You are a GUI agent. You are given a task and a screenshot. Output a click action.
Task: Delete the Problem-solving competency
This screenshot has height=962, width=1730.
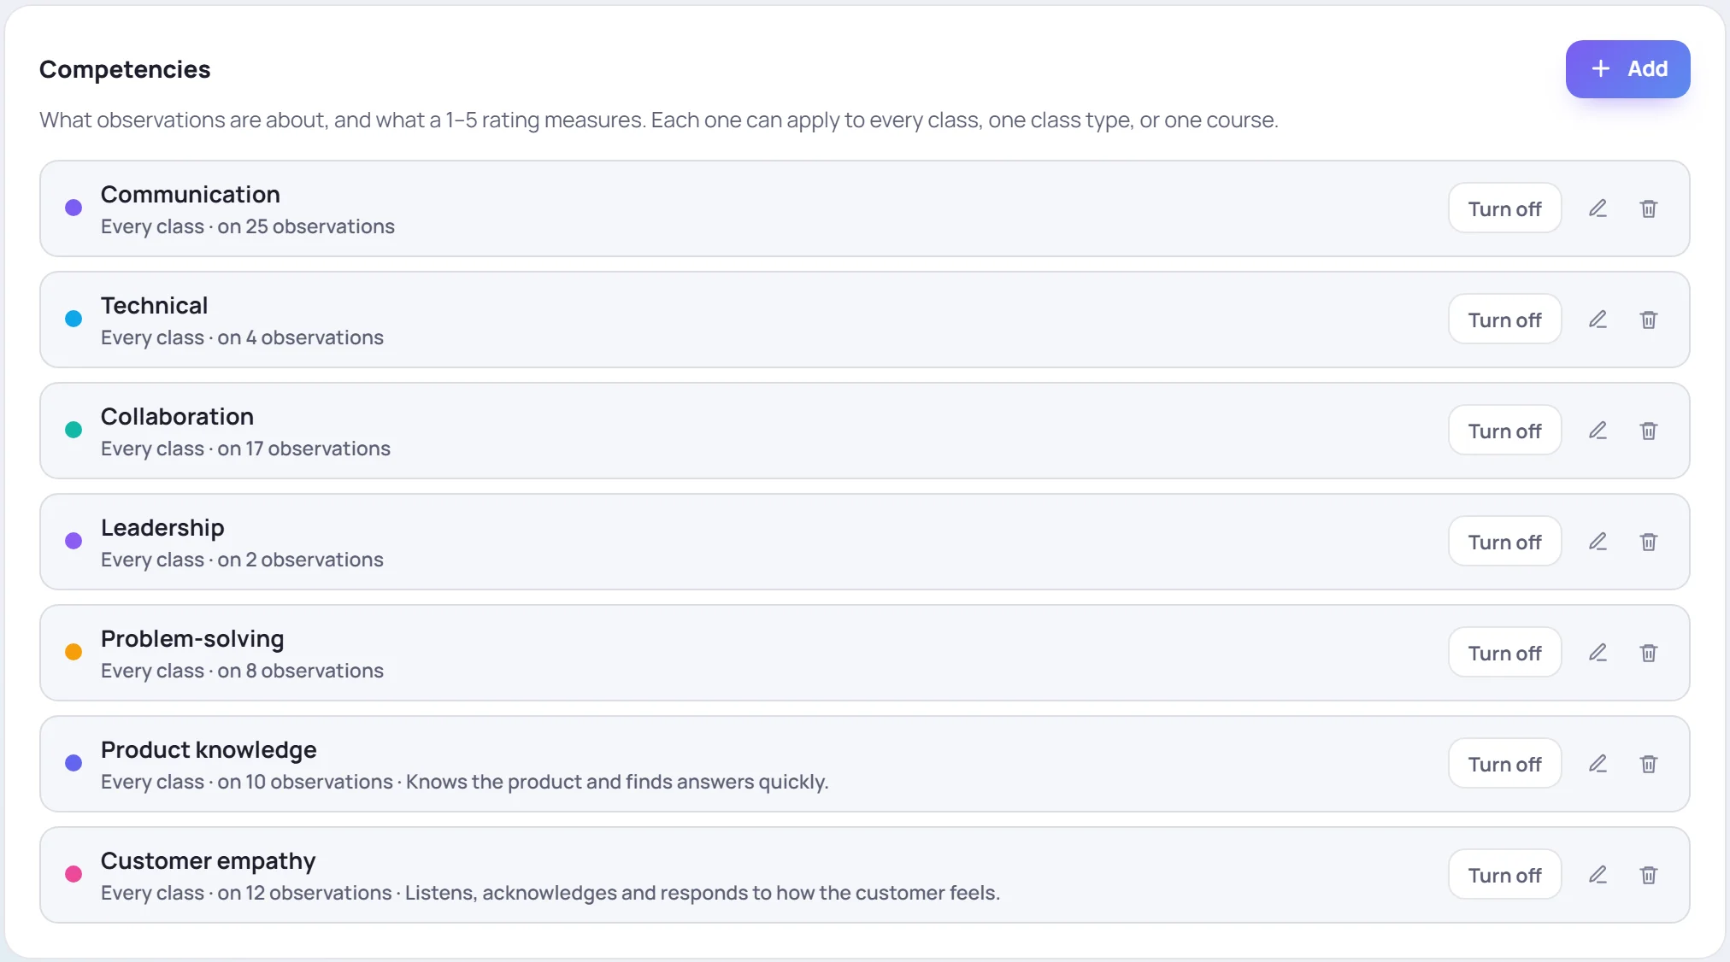pos(1649,653)
